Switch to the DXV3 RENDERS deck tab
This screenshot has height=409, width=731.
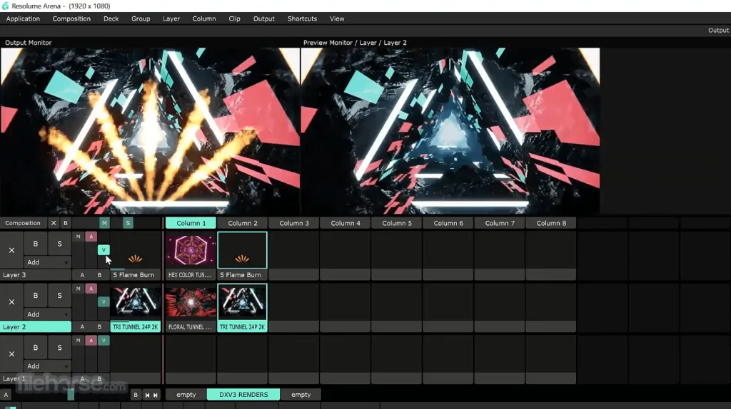(x=243, y=395)
